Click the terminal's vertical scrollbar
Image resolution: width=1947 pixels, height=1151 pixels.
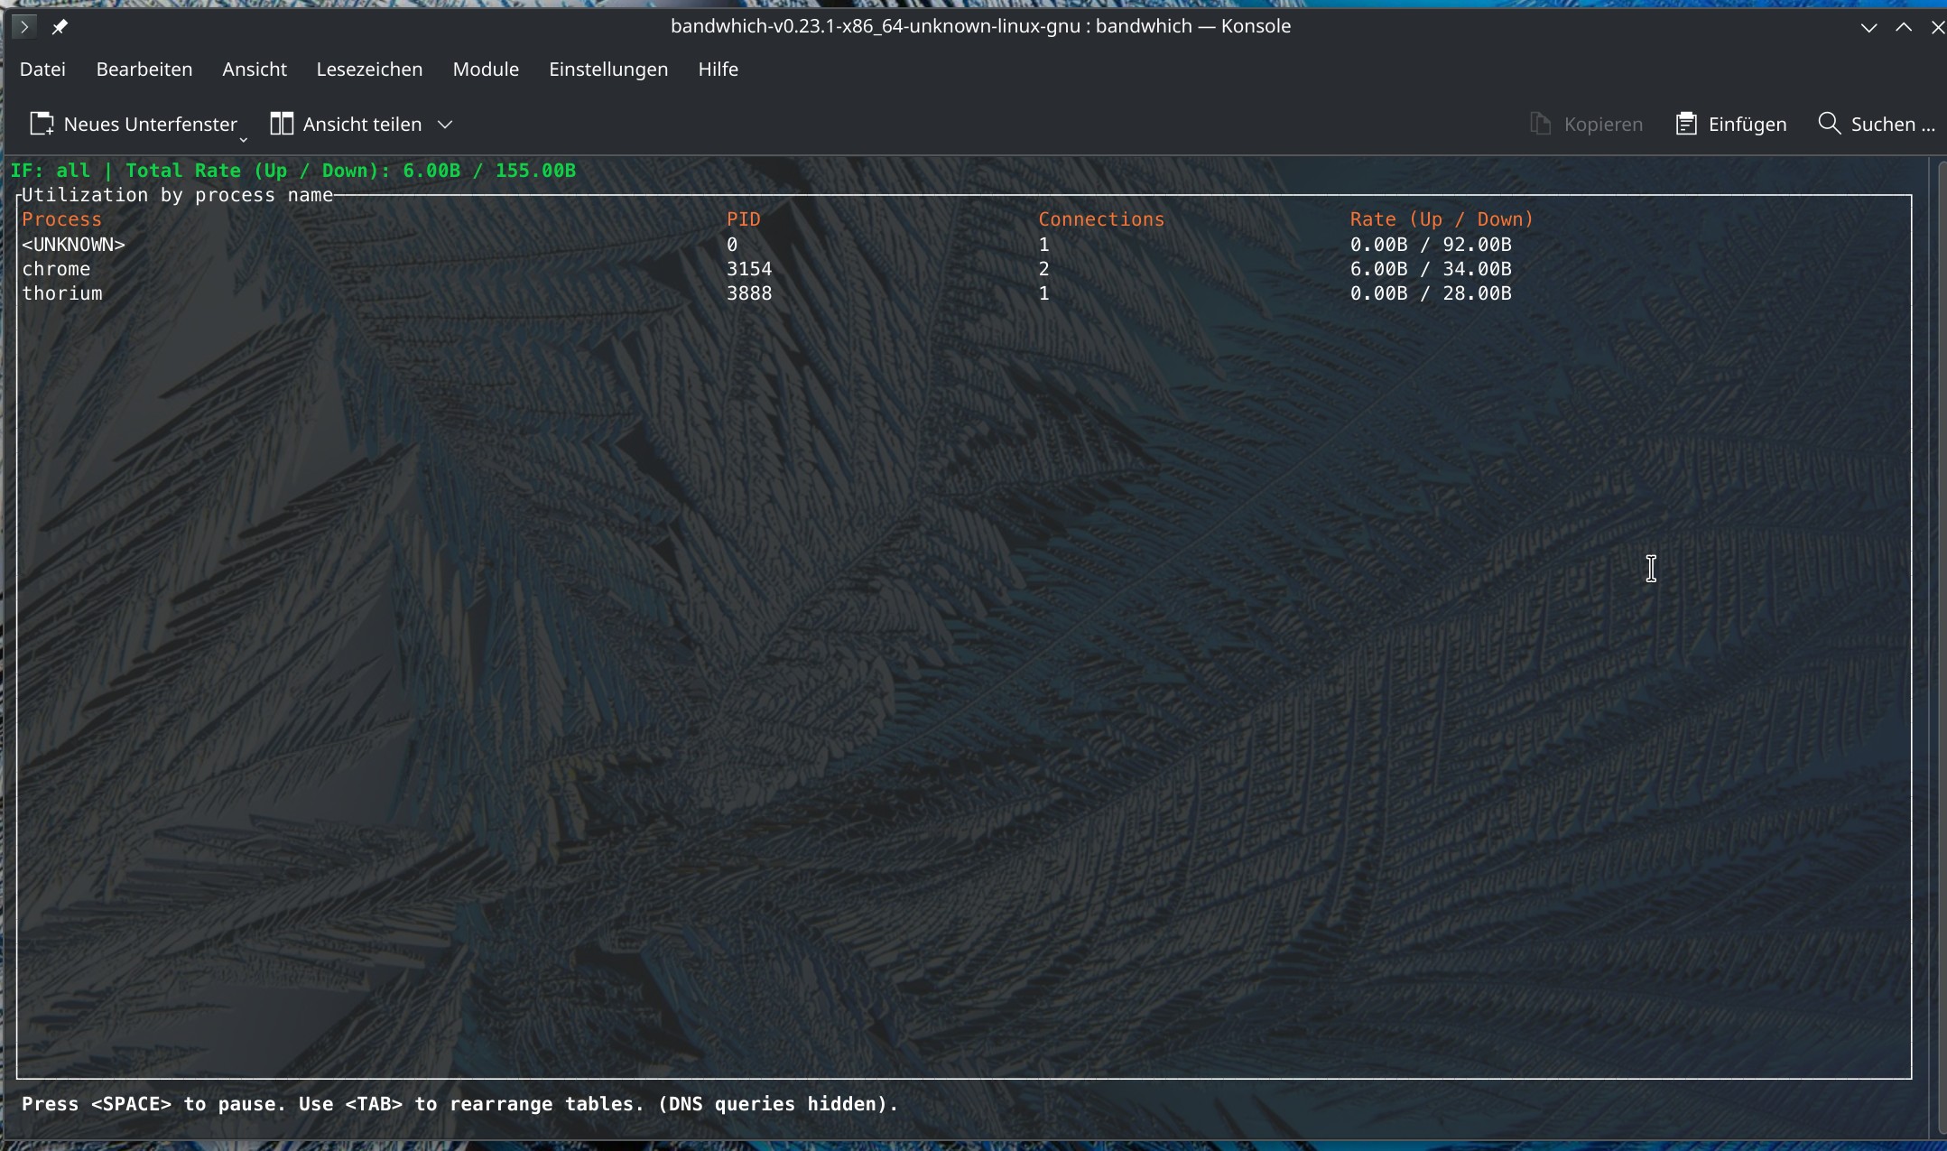click(x=1941, y=632)
